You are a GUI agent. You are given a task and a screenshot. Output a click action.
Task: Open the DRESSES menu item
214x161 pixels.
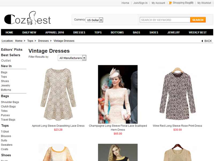79,32
